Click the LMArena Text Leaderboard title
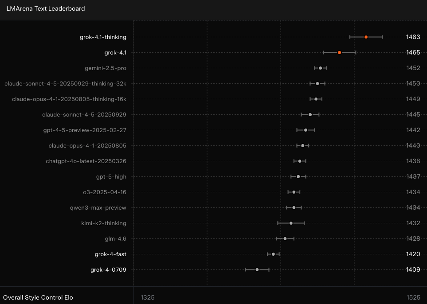Screen dimensions: 427x304 click(x=46, y=8)
